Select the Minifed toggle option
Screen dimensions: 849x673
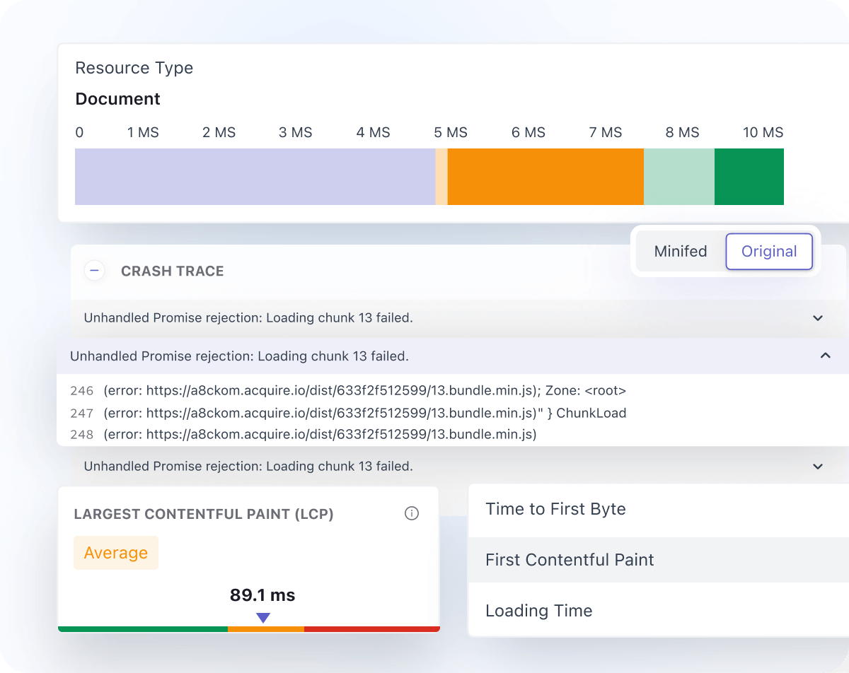[x=681, y=252]
